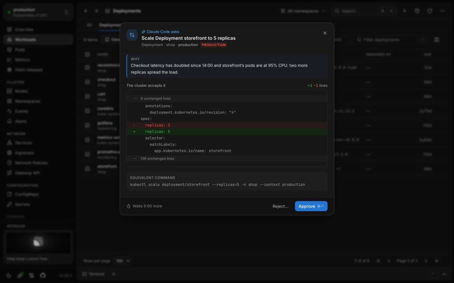Close the Claude Code request dialog
Image resolution: width=454 pixels, height=283 pixels.
coord(325,33)
